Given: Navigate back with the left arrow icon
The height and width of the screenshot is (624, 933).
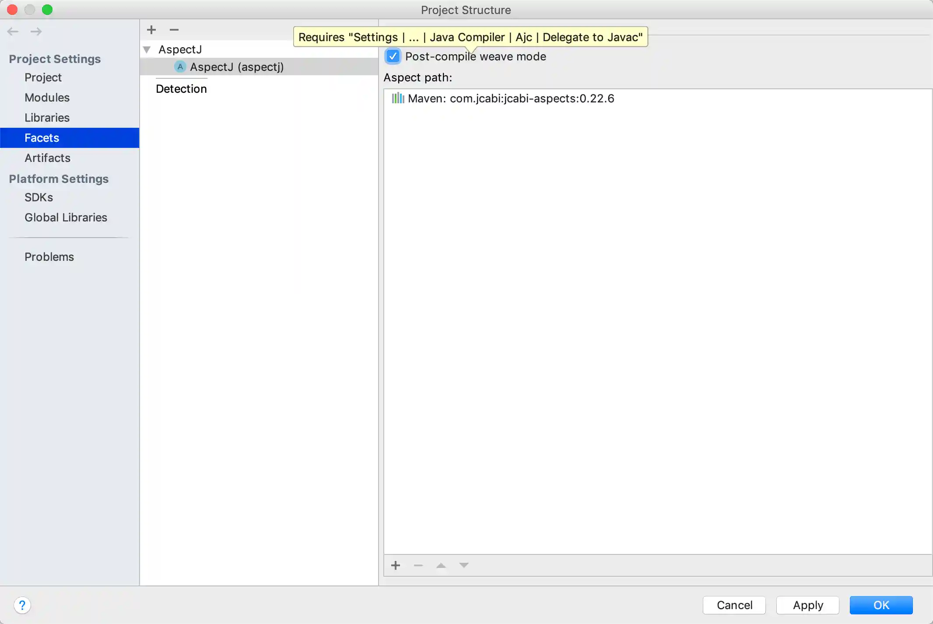Looking at the screenshot, I should tap(13, 31).
